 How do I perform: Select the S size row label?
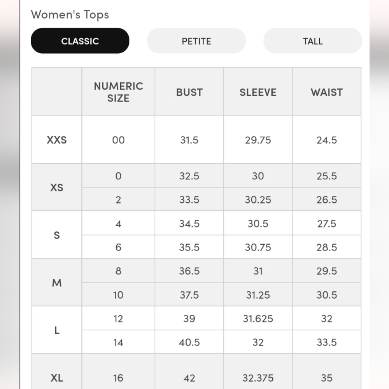pyautogui.click(x=57, y=235)
